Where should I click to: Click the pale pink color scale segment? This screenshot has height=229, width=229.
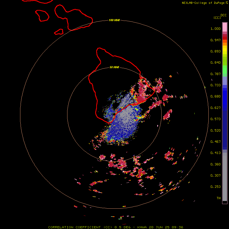(x=225, y=27)
